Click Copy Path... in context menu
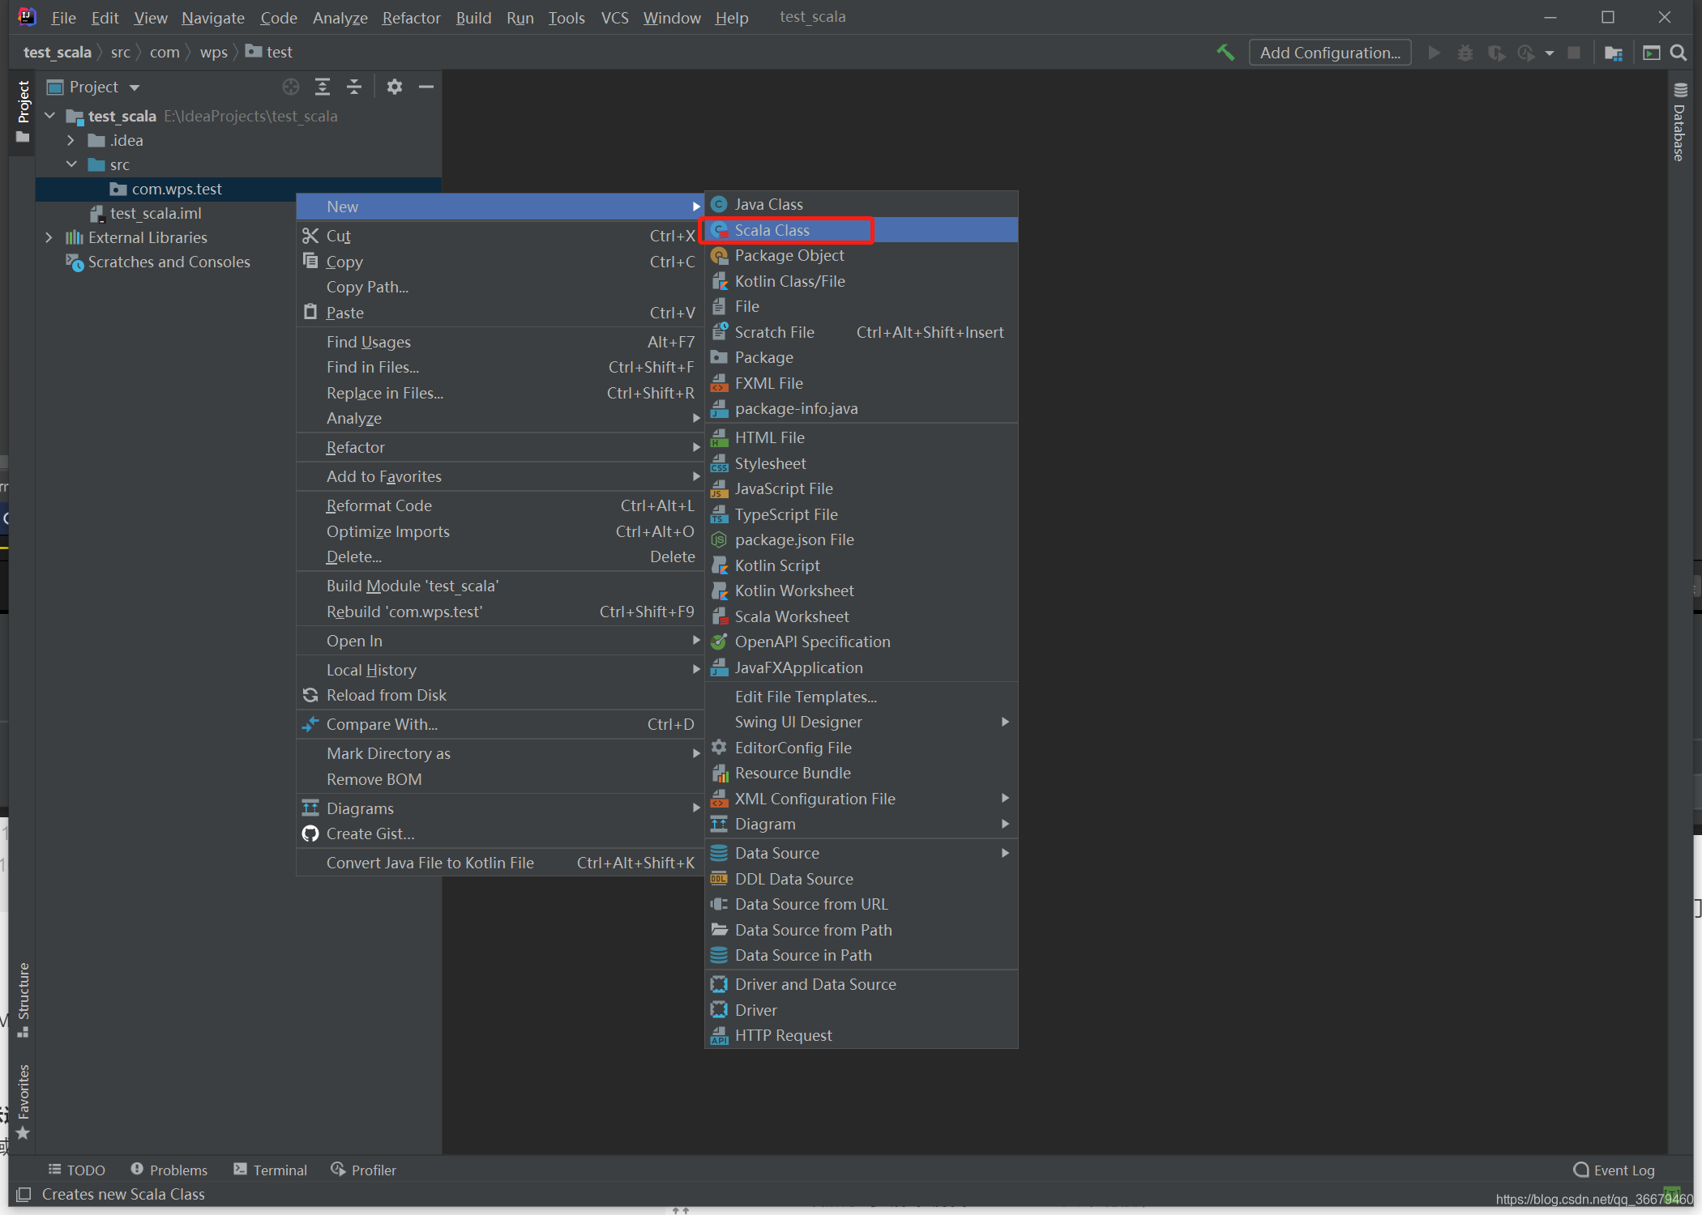The image size is (1702, 1215). pyautogui.click(x=501, y=287)
